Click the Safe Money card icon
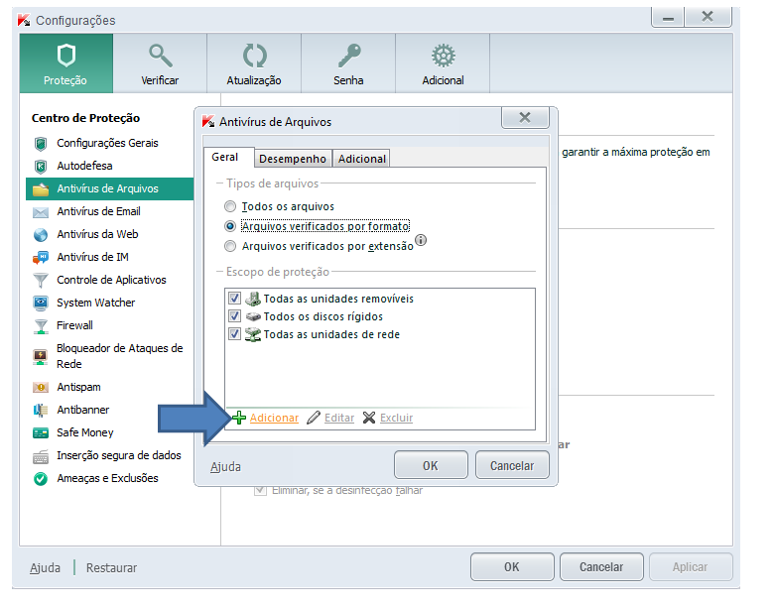 [x=41, y=433]
